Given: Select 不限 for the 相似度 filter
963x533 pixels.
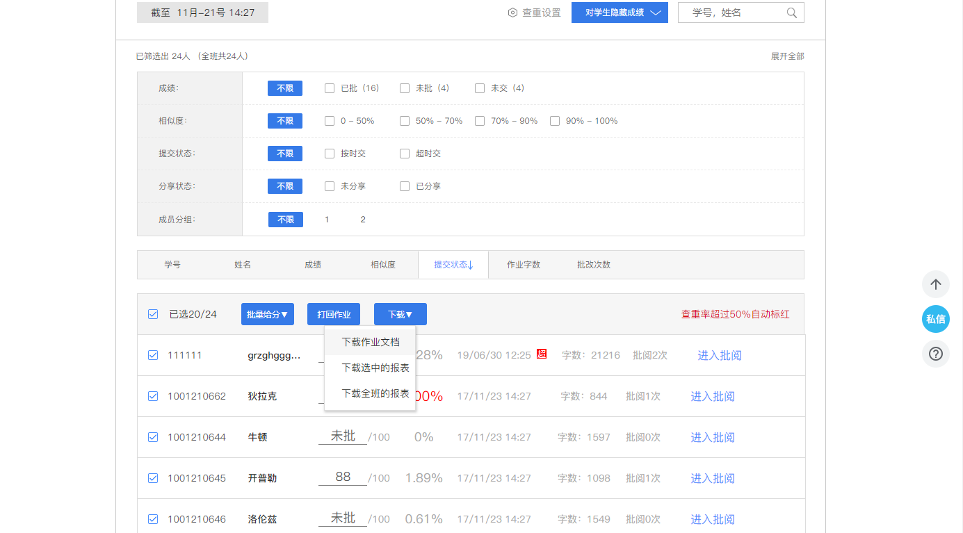Looking at the screenshot, I should (285, 121).
